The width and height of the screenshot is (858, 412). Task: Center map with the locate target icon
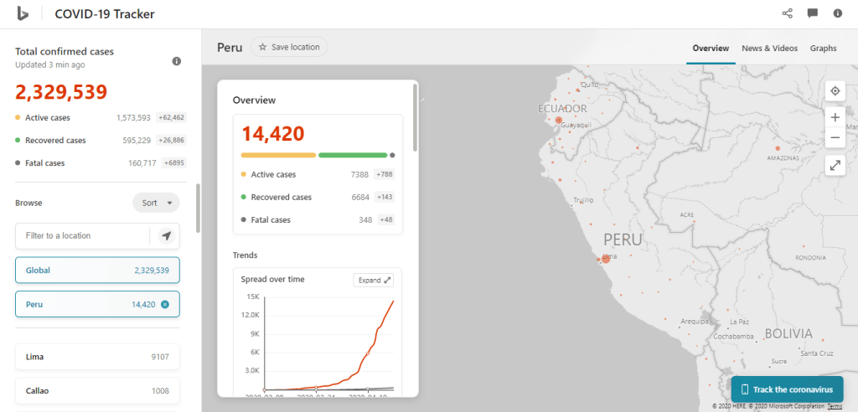coord(835,90)
